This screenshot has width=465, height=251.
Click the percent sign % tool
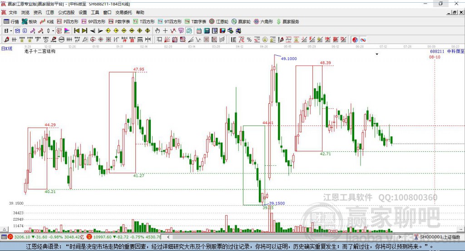tap(249, 40)
